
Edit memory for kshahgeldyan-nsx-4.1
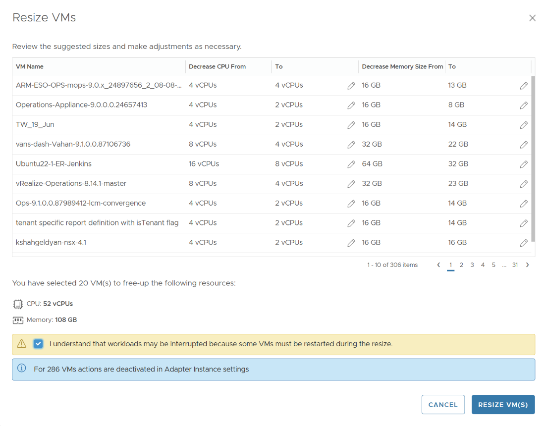[524, 243]
